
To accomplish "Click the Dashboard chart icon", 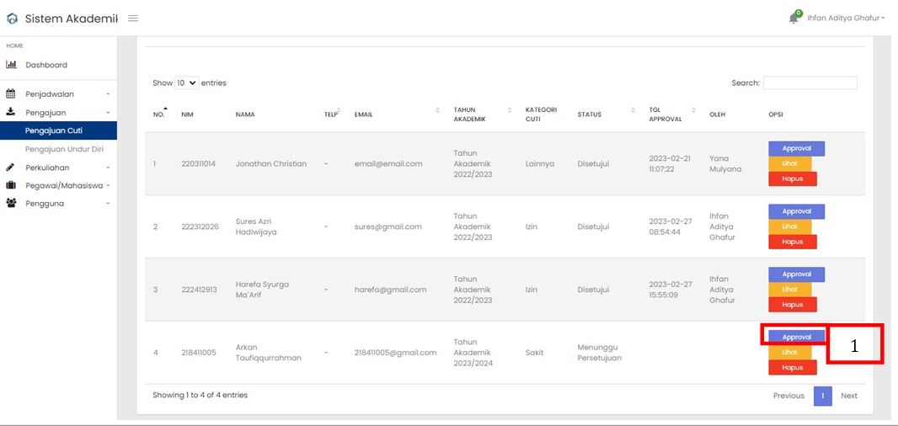I will (x=12, y=65).
